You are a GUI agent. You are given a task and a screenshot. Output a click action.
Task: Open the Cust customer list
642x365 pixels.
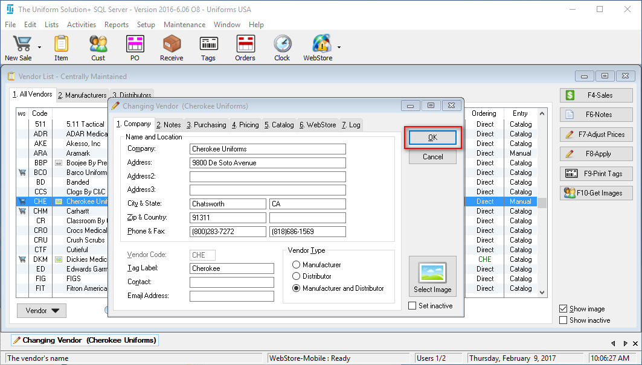tap(98, 45)
